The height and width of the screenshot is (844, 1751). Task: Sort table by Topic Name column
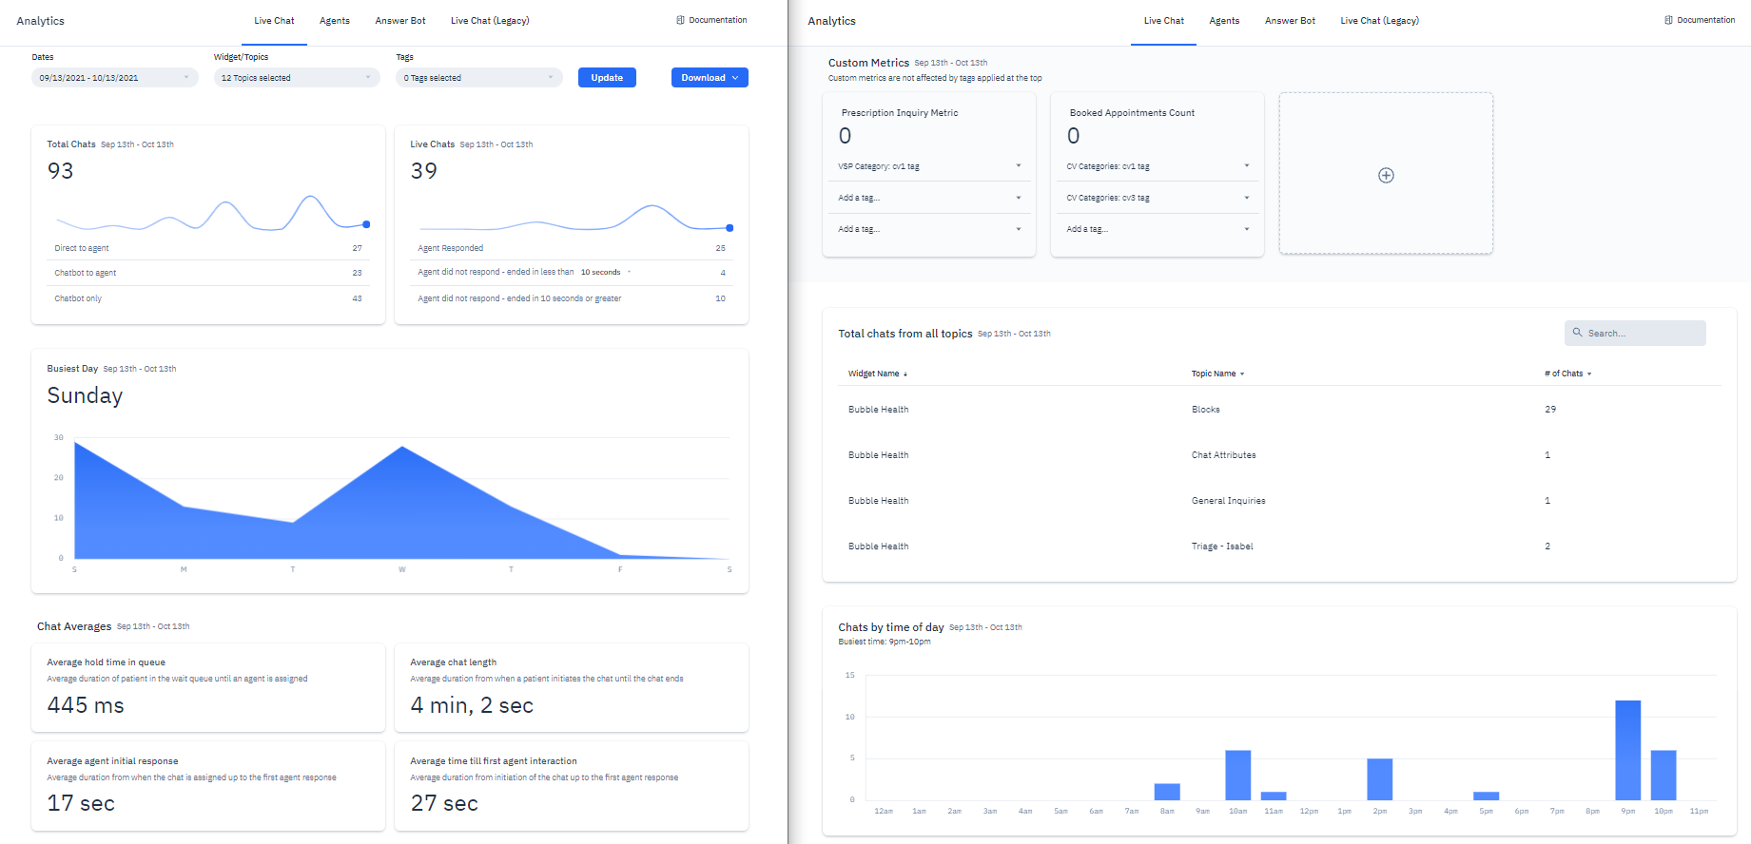point(1217,374)
